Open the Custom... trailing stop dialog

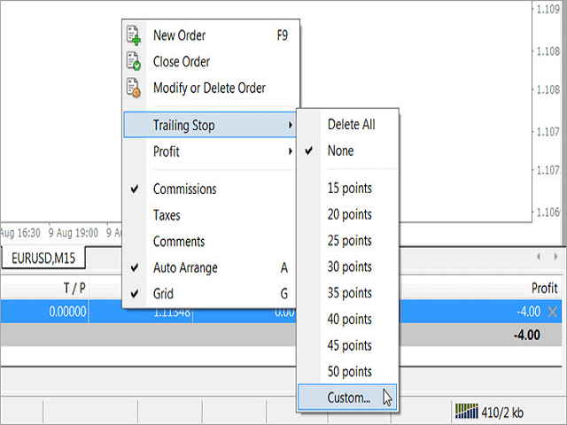coord(348,398)
